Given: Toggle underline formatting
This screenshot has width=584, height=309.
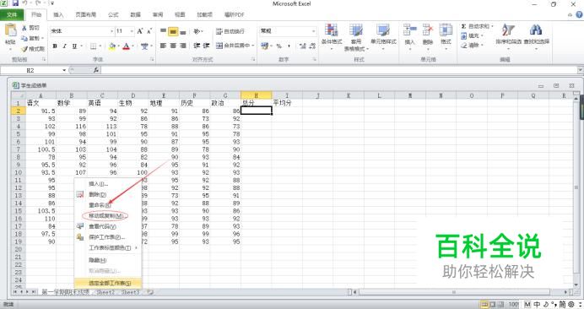Looking at the screenshot, I should tap(74, 46).
